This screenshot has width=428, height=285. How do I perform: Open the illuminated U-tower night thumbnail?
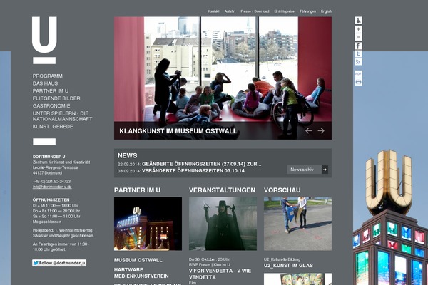(x=148, y=224)
